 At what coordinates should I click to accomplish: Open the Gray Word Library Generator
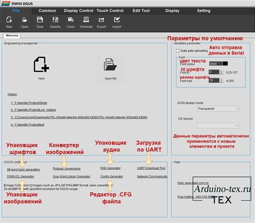72,176
